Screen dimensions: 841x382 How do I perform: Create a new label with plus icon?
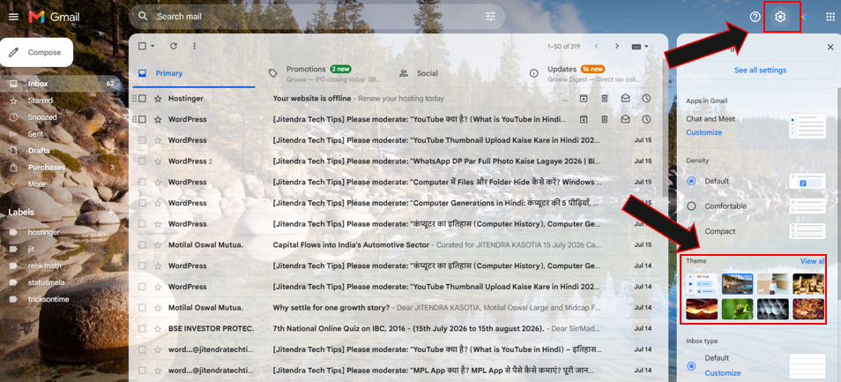pyautogui.click(x=111, y=212)
